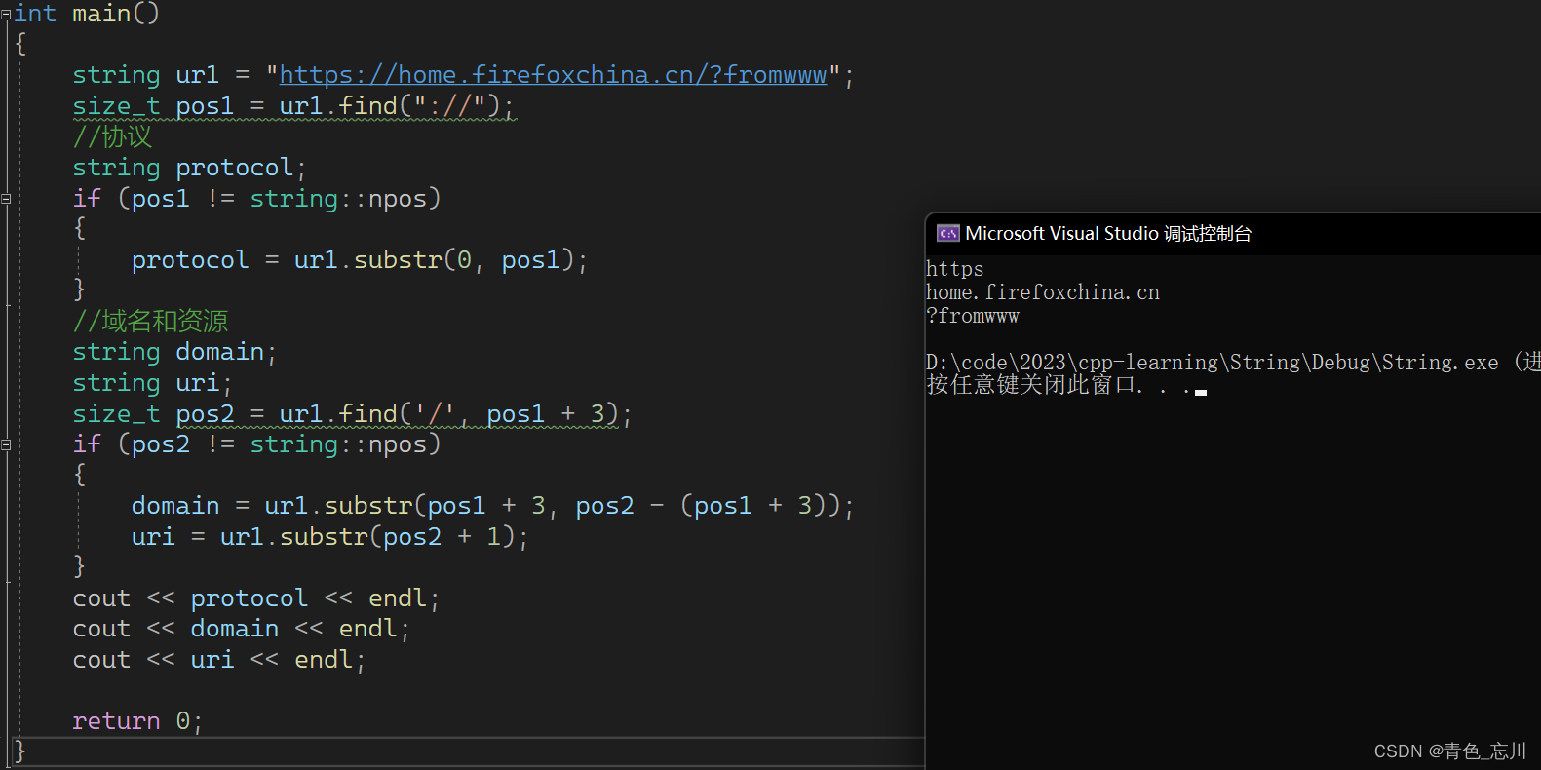The image size is (1541, 770).
Task: Click the 'return 0;' statement
Action: [137, 721]
